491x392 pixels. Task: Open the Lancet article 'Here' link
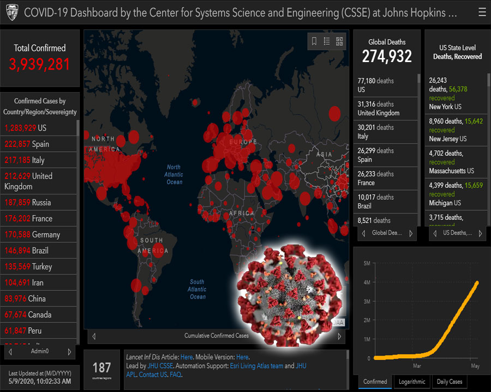click(187, 357)
